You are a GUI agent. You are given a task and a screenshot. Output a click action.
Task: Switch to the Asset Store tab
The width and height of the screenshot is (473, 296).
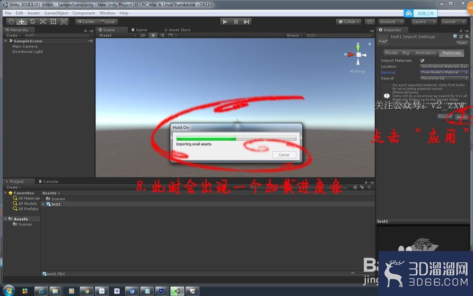(177, 30)
